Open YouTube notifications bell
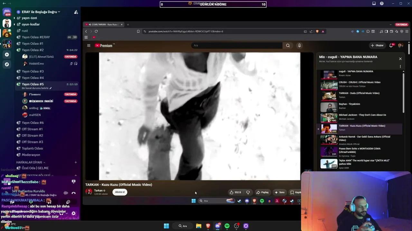Viewport: 412px width, 231px height. point(391,46)
